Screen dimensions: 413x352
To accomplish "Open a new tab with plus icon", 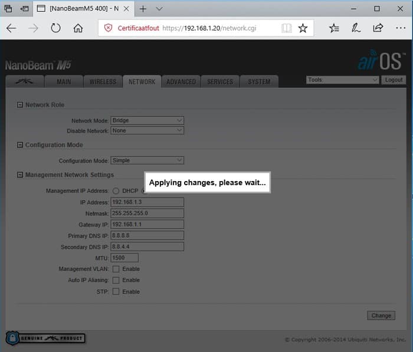I will click(x=143, y=9).
